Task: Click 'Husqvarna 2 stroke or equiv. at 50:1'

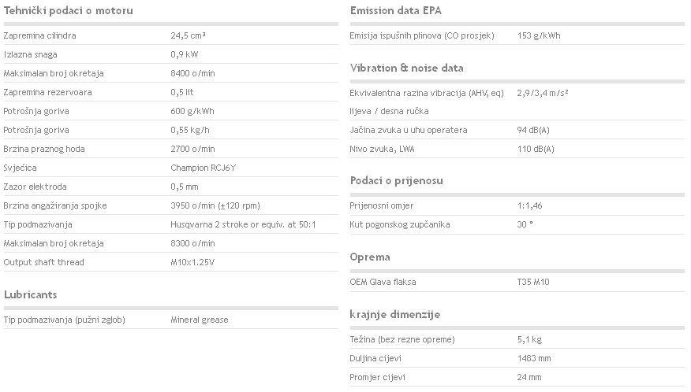Action: tap(243, 225)
